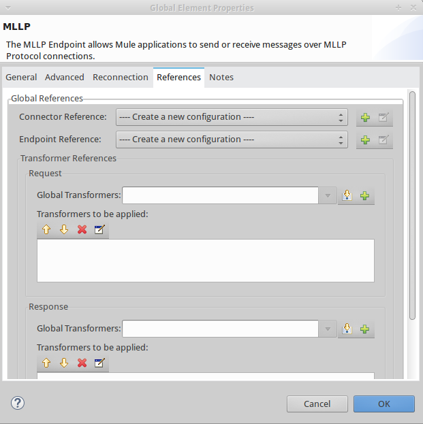Move Request transformer up

(x=46, y=229)
